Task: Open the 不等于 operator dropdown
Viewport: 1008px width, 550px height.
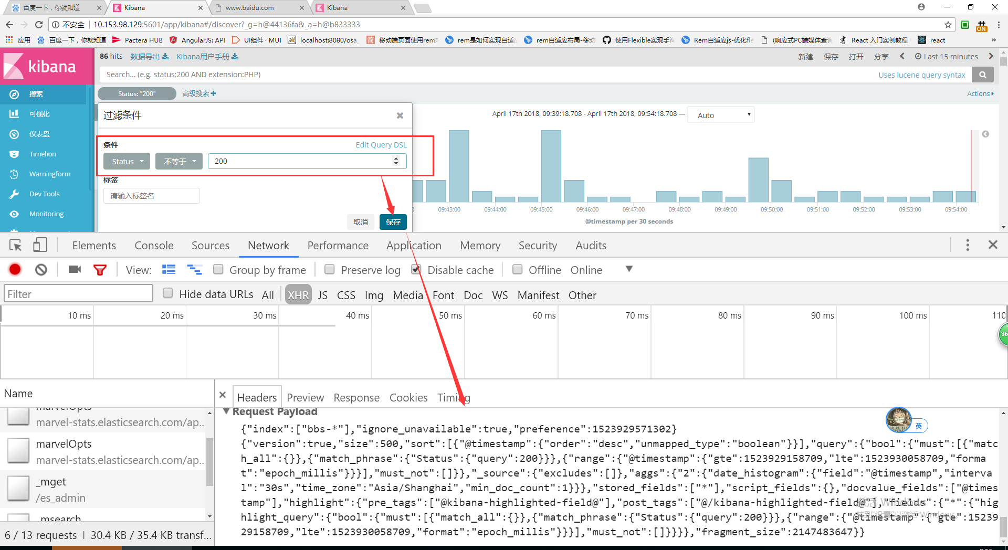Action: tap(179, 161)
